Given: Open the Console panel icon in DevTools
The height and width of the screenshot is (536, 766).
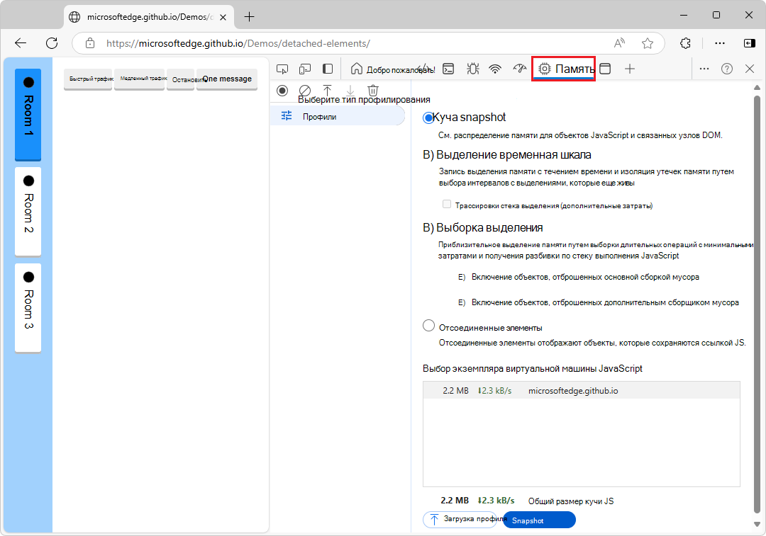Looking at the screenshot, I should tap(448, 69).
